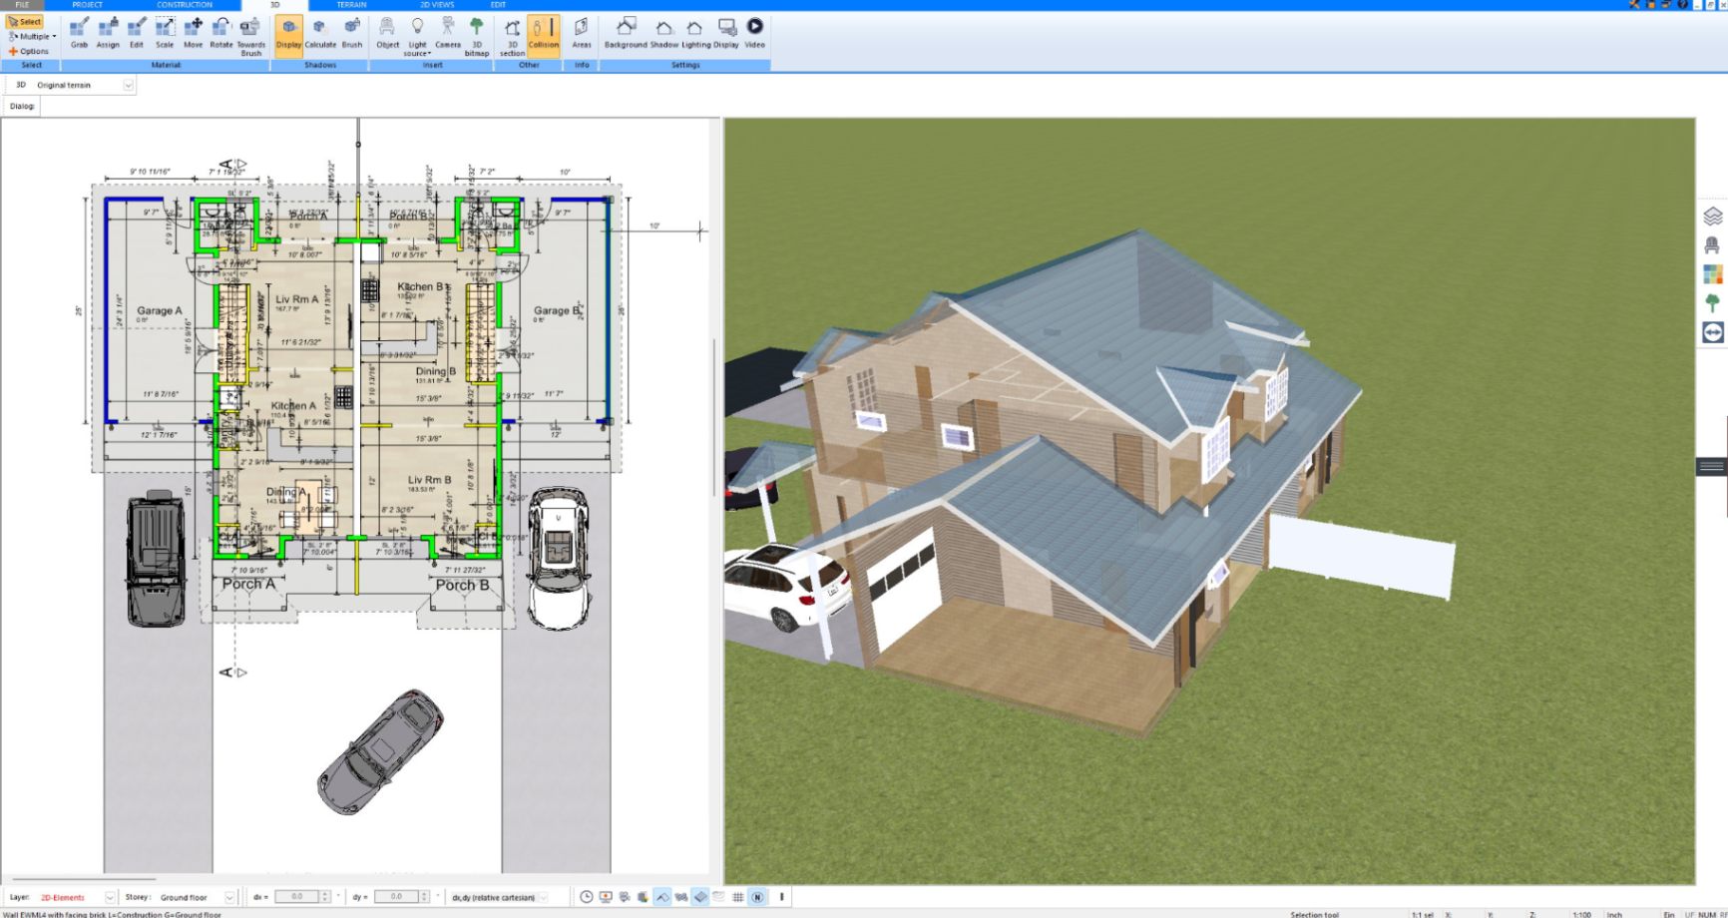Toggle the N north indicator in bottom bar

tap(757, 897)
